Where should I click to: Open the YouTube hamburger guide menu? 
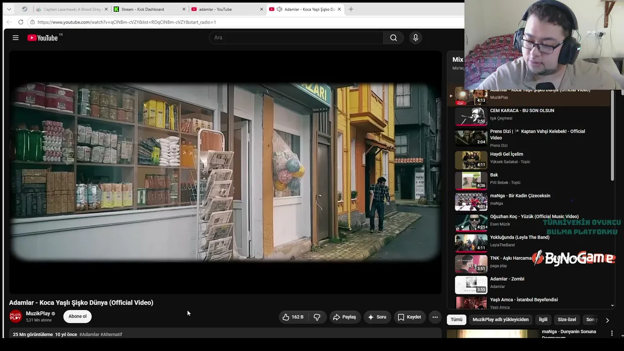tap(16, 38)
